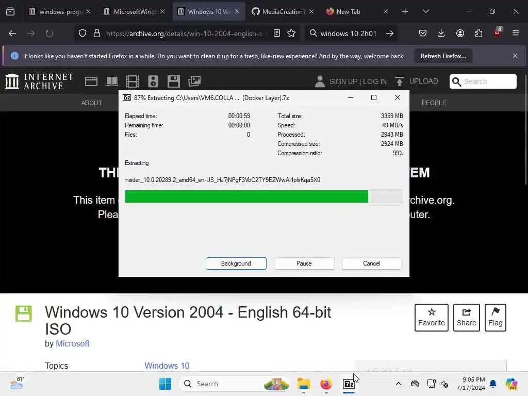Click the Windows taskbar Search box
The image size is (528, 396).
tap(236, 384)
